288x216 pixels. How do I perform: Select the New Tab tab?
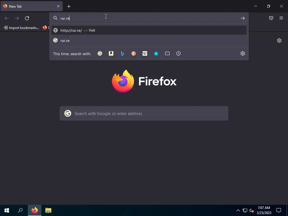click(x=31, y=6)
